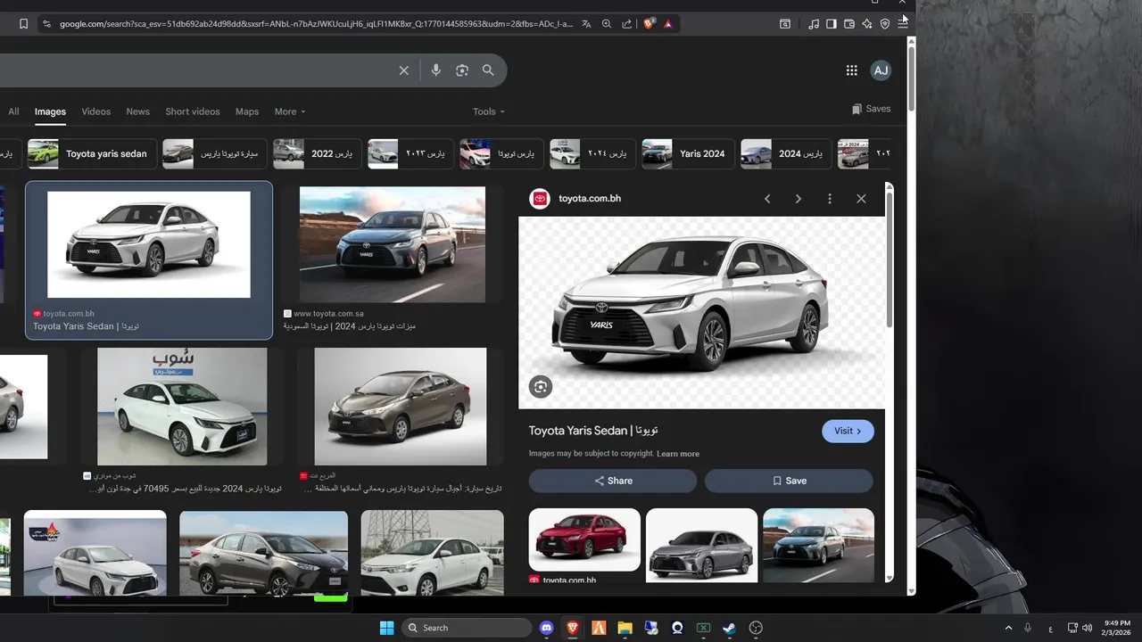Click the zoom magnifier in address bar

click(x=607, y=24)
